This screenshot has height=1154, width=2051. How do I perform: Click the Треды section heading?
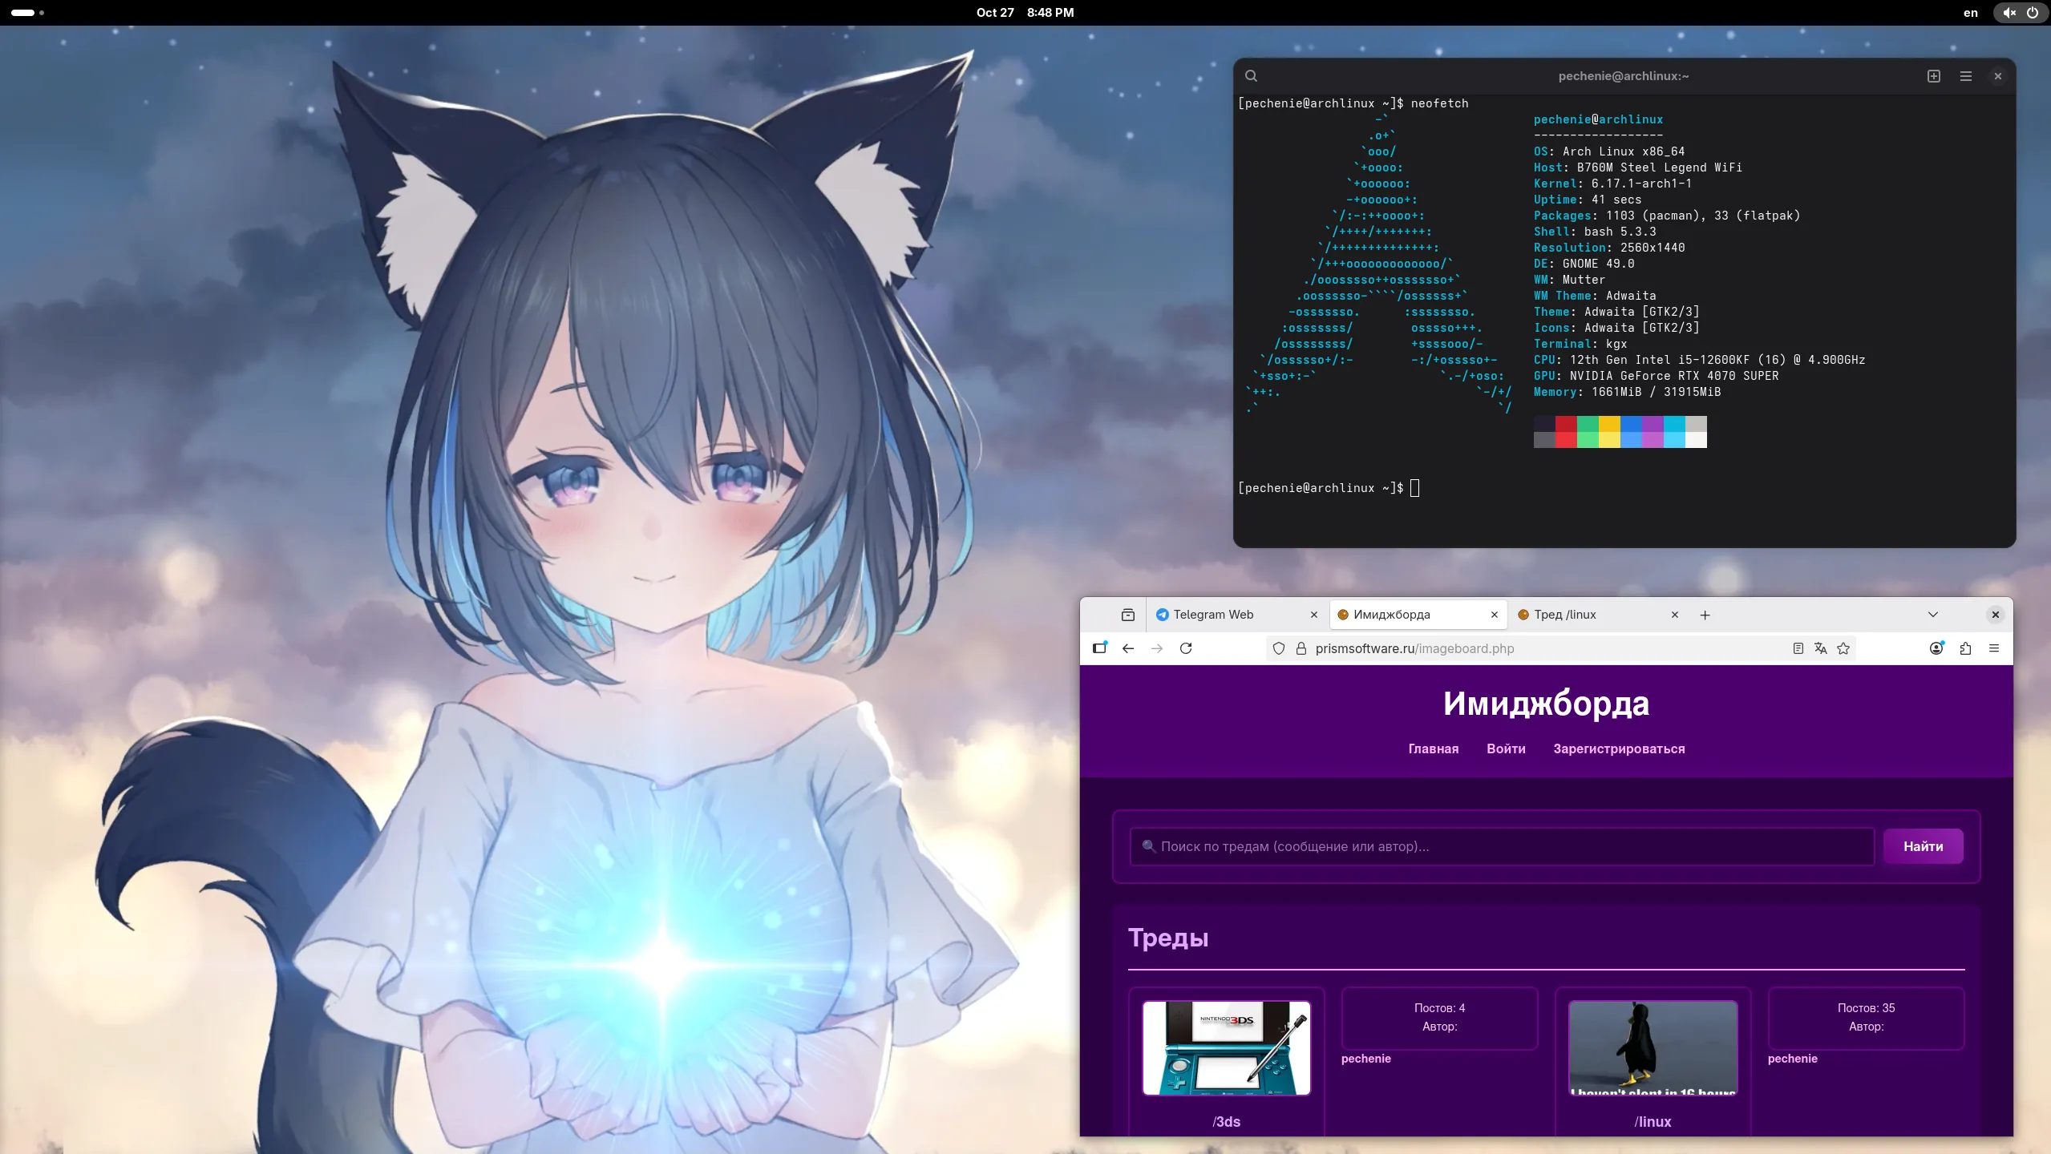click(x=1168, y=938)
